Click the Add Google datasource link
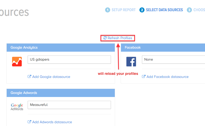The width and height of the screenshot is (205, 126). point(51,77)
